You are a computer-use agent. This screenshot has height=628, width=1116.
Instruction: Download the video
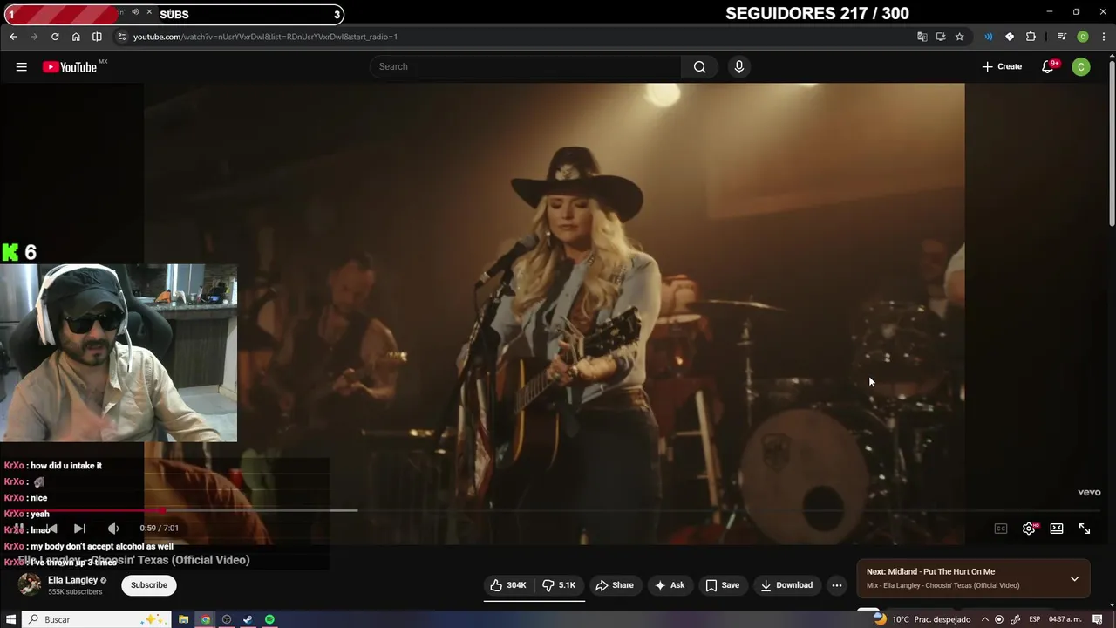coord(786,585)
